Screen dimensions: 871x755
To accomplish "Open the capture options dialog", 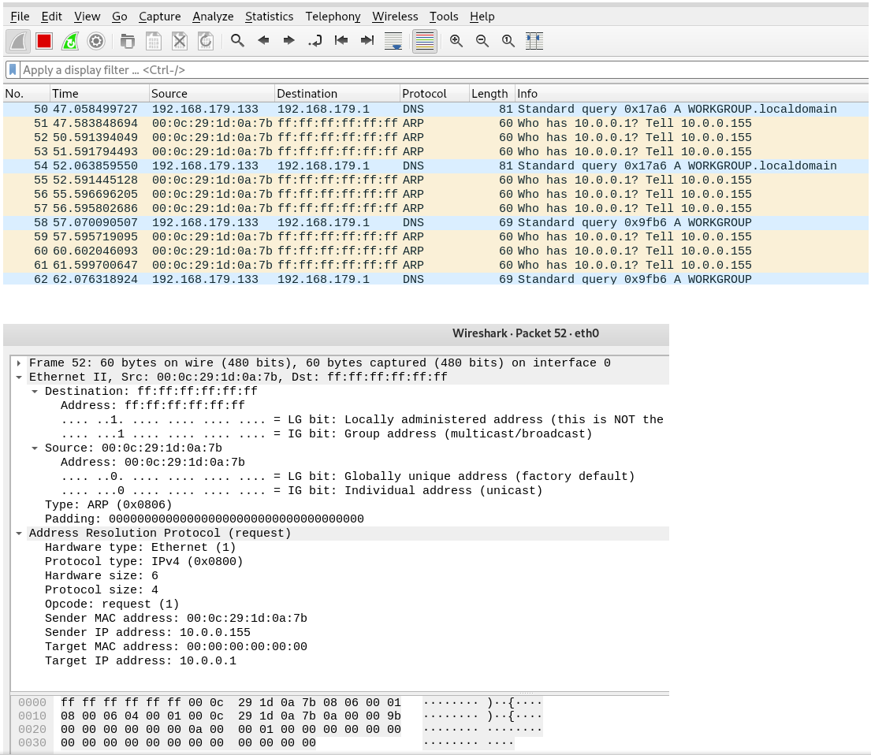I will point(96,41).
